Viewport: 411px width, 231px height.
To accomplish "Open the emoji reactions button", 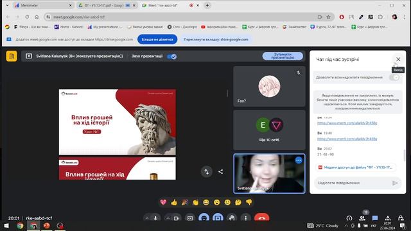I will (x=204, y=218).
